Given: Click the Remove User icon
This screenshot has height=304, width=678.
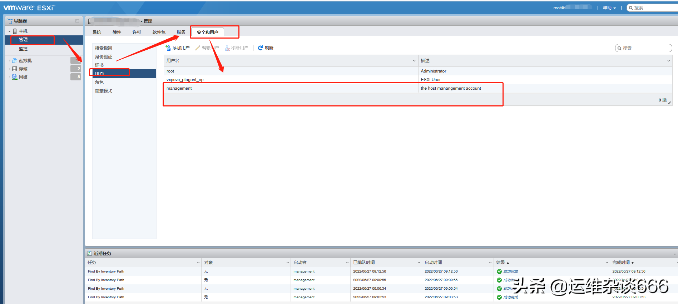Looking at the screenshot, I should point(227,48).
